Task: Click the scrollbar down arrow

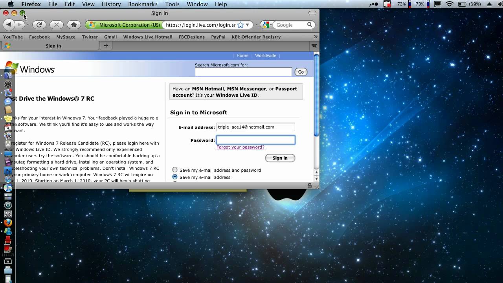Action: [317, 179]
